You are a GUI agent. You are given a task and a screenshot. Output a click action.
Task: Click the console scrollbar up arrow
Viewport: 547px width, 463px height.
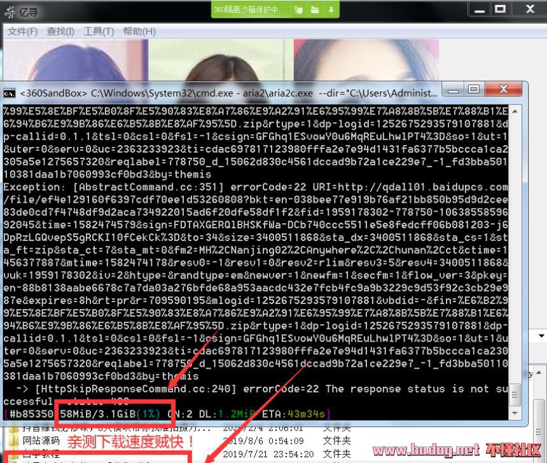coord(515,111)
